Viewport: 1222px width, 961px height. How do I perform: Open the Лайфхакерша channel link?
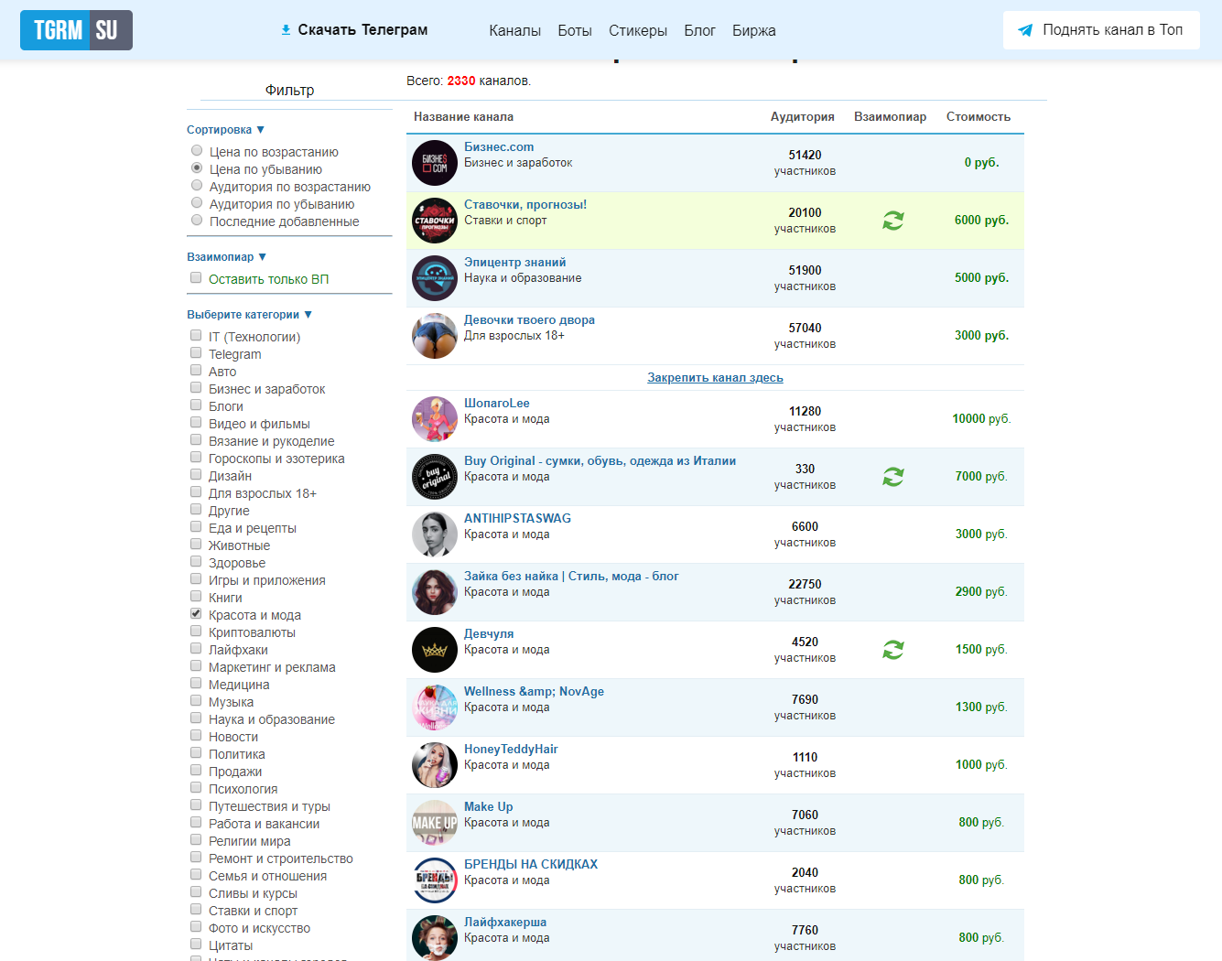point(505,923)
